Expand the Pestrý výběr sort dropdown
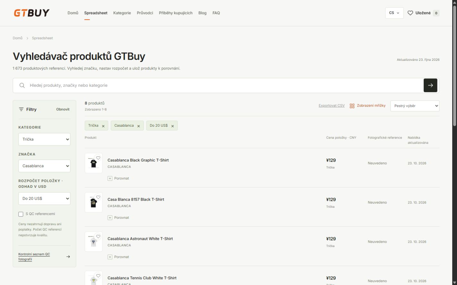This screenshot has height=285, width=457. (x=415, y=106)
